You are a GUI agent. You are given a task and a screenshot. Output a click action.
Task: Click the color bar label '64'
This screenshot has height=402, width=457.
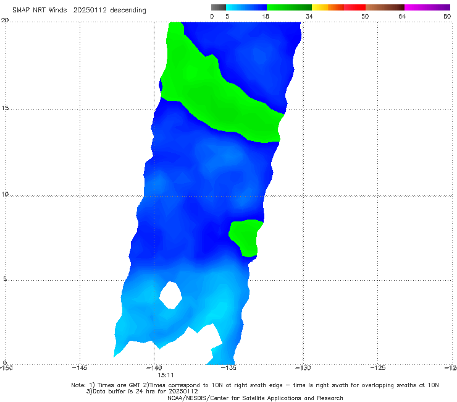(x=402, y=17)
